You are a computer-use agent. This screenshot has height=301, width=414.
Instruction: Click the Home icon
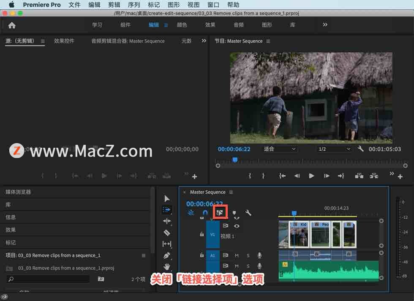point(12,25)
